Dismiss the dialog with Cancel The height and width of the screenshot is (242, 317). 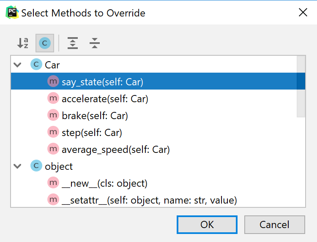click(x=275, y=225)
